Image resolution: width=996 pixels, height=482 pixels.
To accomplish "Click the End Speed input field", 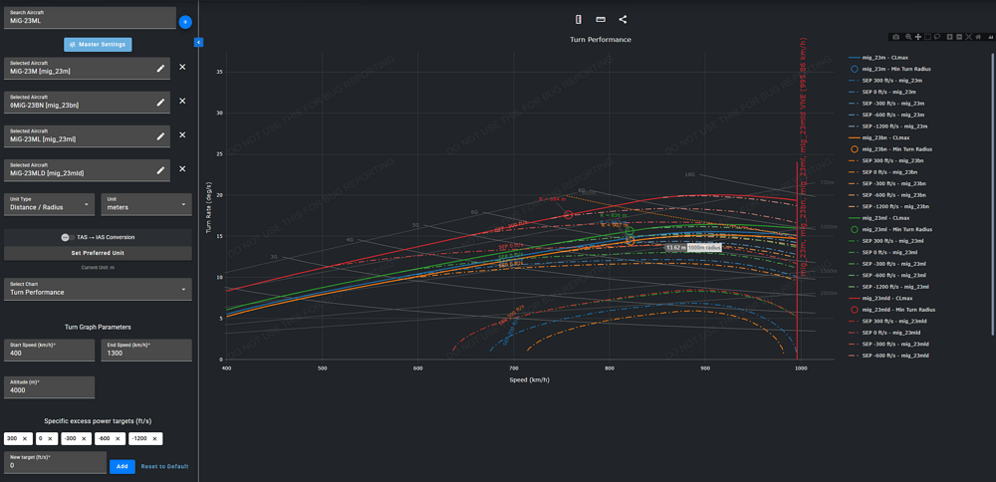I will point(146,350).
